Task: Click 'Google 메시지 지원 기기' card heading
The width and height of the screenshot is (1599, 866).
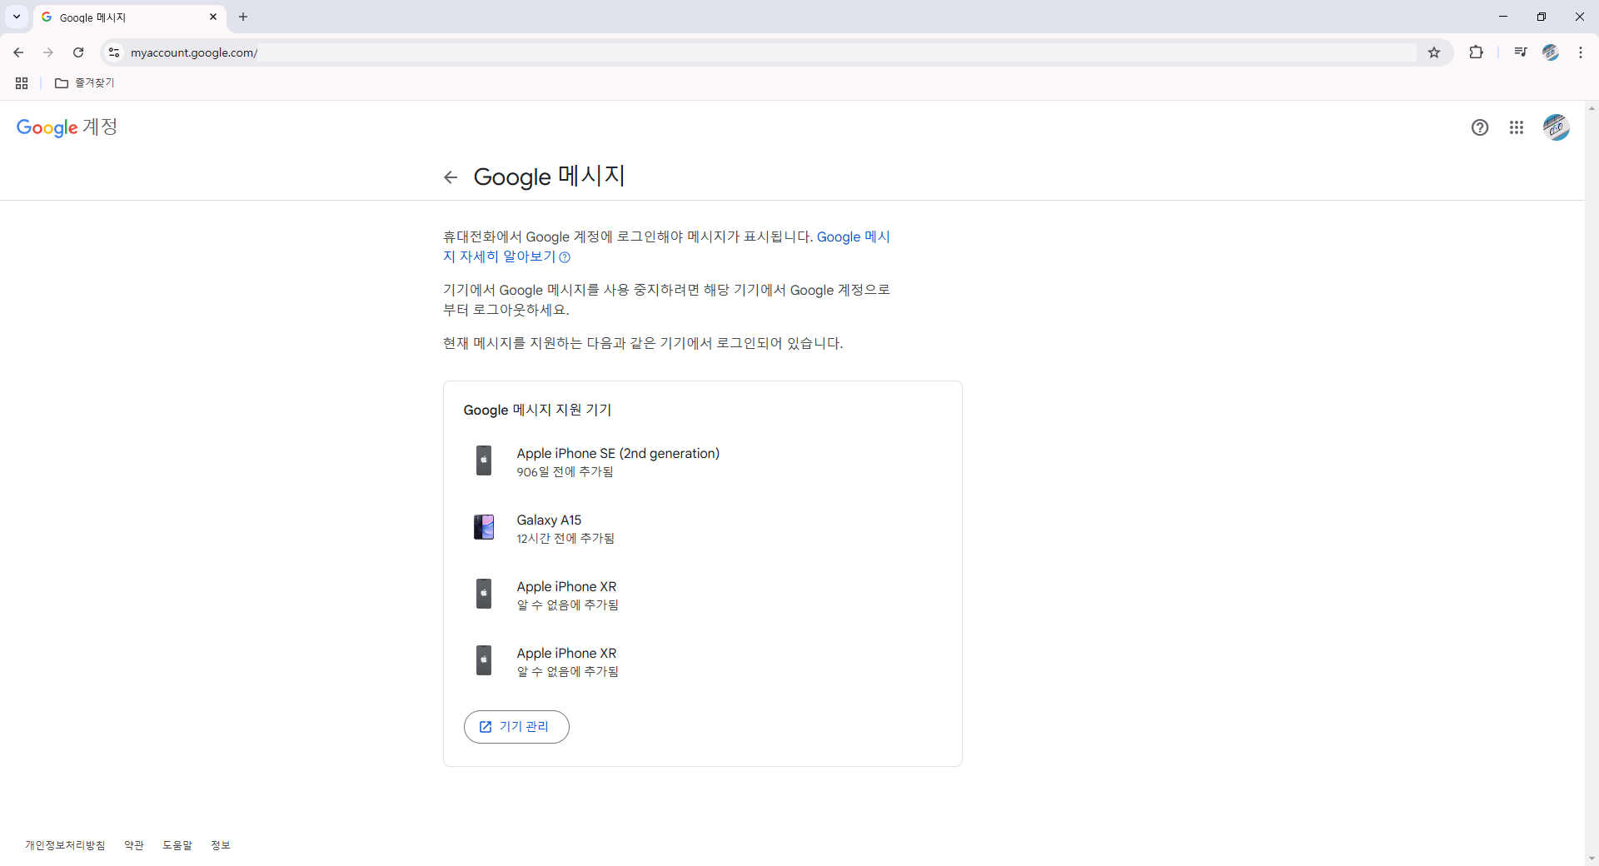Action: (537, 410)
